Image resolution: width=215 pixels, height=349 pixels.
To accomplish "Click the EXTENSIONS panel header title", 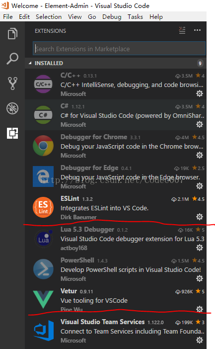I will 50,31.
